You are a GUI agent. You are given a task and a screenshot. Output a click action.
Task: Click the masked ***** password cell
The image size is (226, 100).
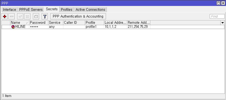point(39,27)
